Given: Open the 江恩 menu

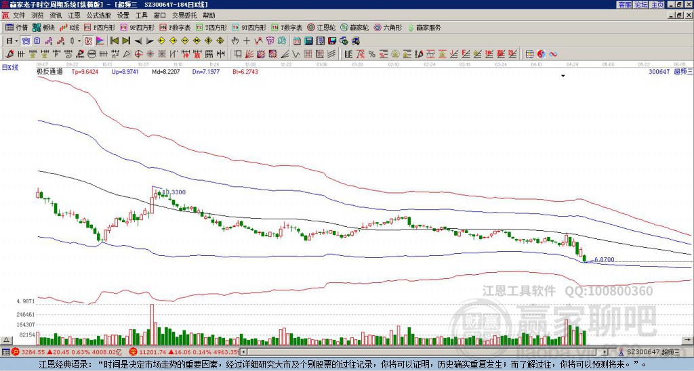Looking at the screenshot, I should [75, 16].
